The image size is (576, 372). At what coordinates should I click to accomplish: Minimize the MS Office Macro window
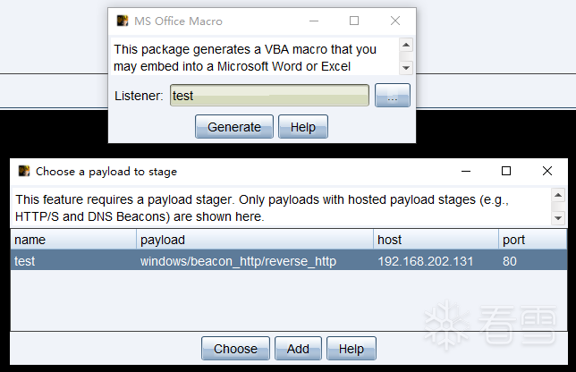tap(314, 21)
